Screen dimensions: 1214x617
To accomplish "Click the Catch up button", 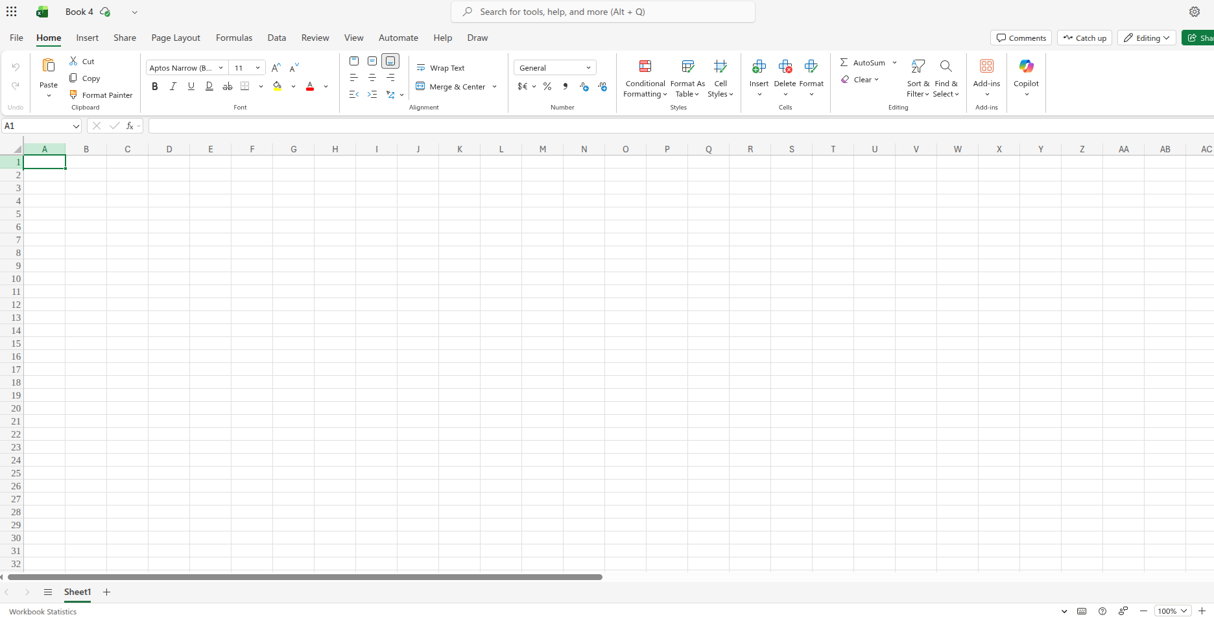I will click(x=1084, y=38).
